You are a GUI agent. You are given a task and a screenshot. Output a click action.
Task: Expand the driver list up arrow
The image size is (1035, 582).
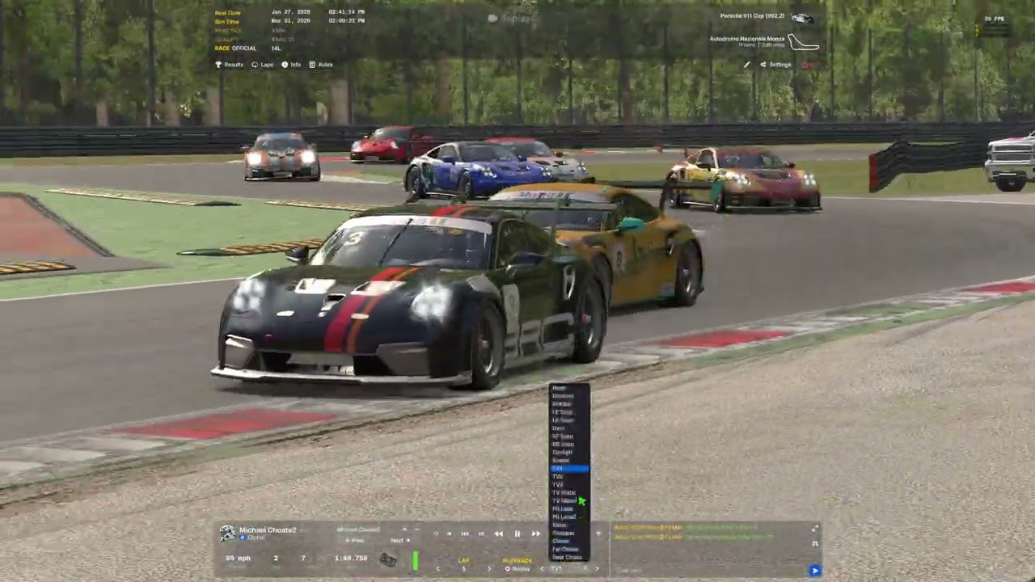coord(404,529)
